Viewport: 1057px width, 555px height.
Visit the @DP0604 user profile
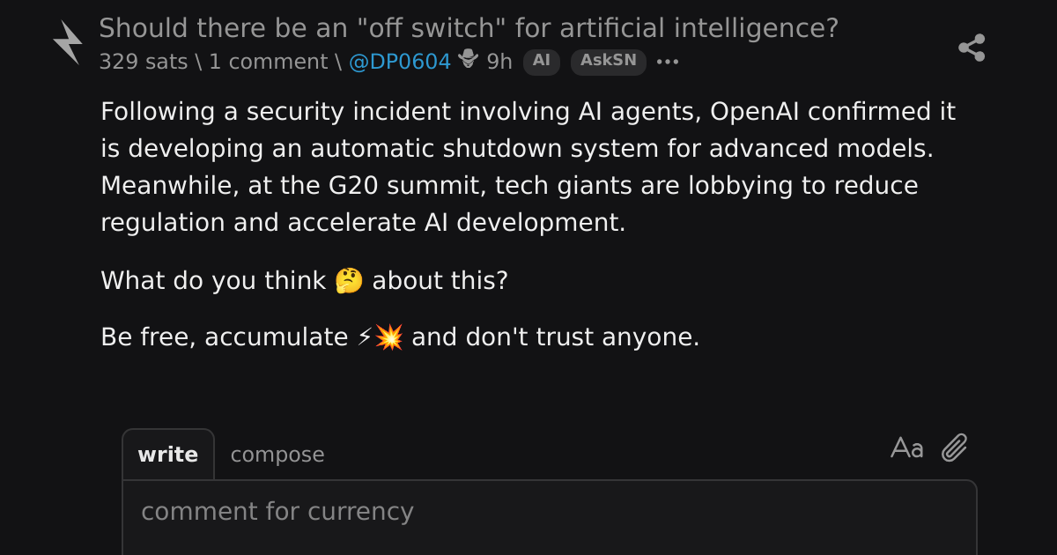[401, 62]
